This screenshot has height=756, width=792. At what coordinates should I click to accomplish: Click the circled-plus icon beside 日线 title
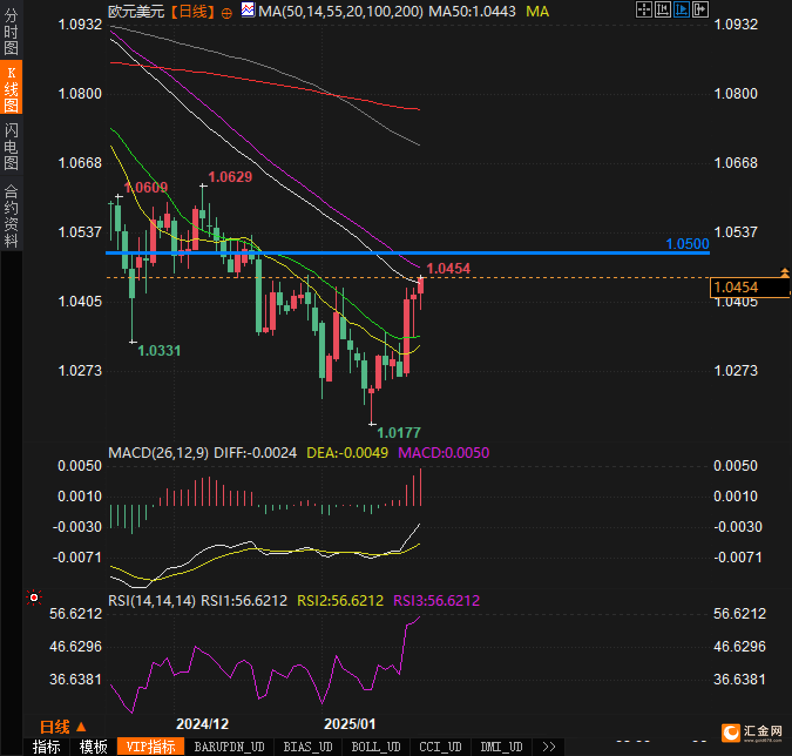(226, 13)
